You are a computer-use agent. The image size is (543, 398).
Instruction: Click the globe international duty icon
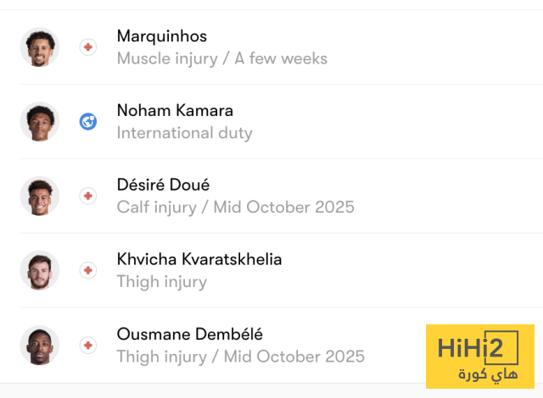point(88,122)
